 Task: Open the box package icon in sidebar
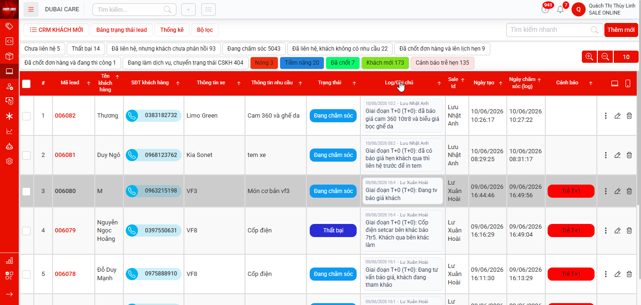point(9,56)
